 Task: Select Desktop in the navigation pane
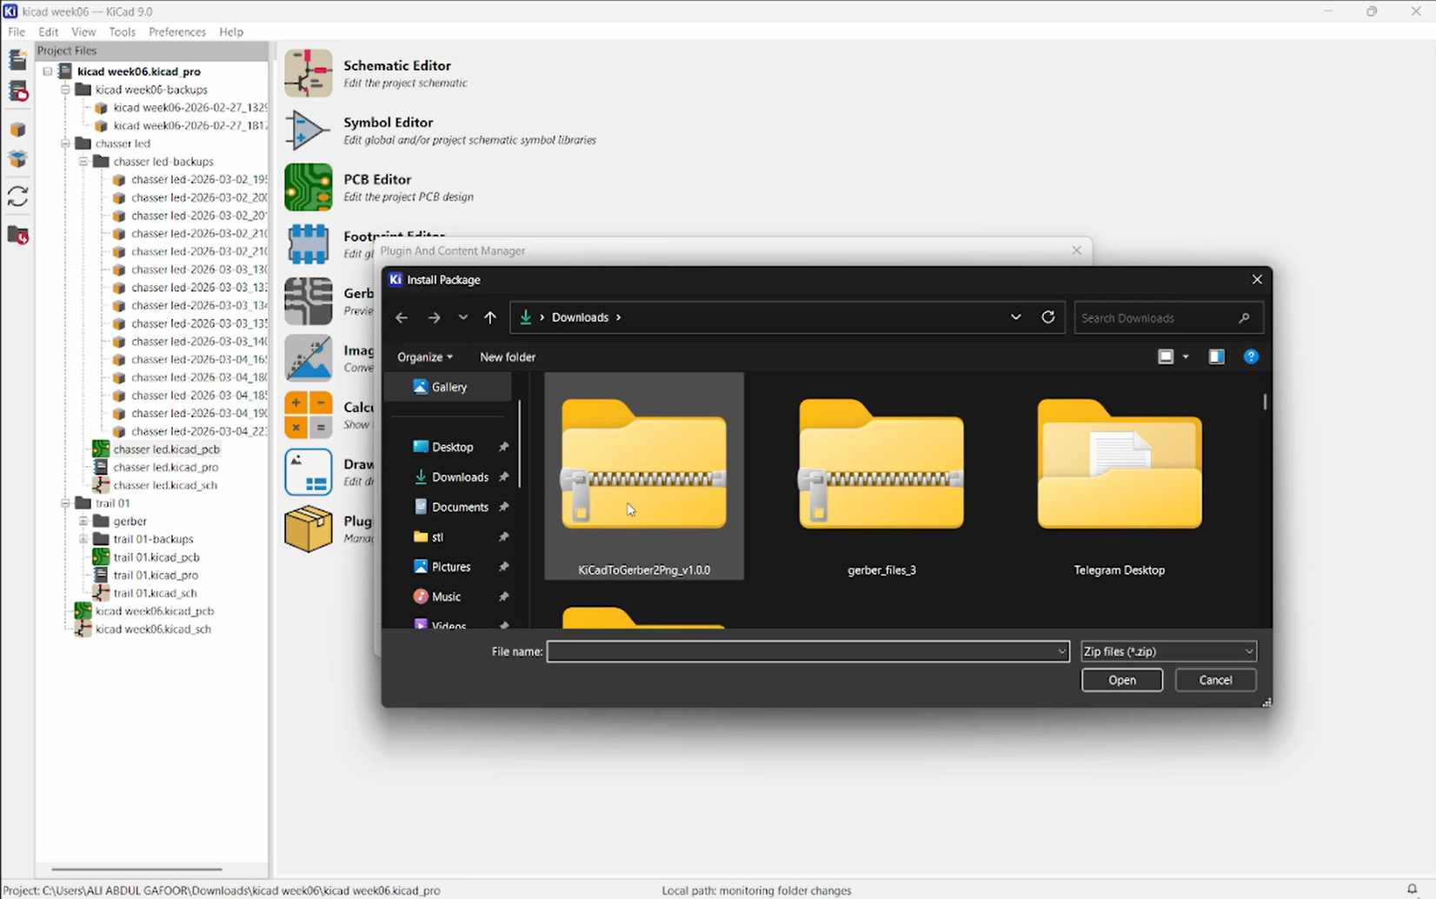pos(452,447)
